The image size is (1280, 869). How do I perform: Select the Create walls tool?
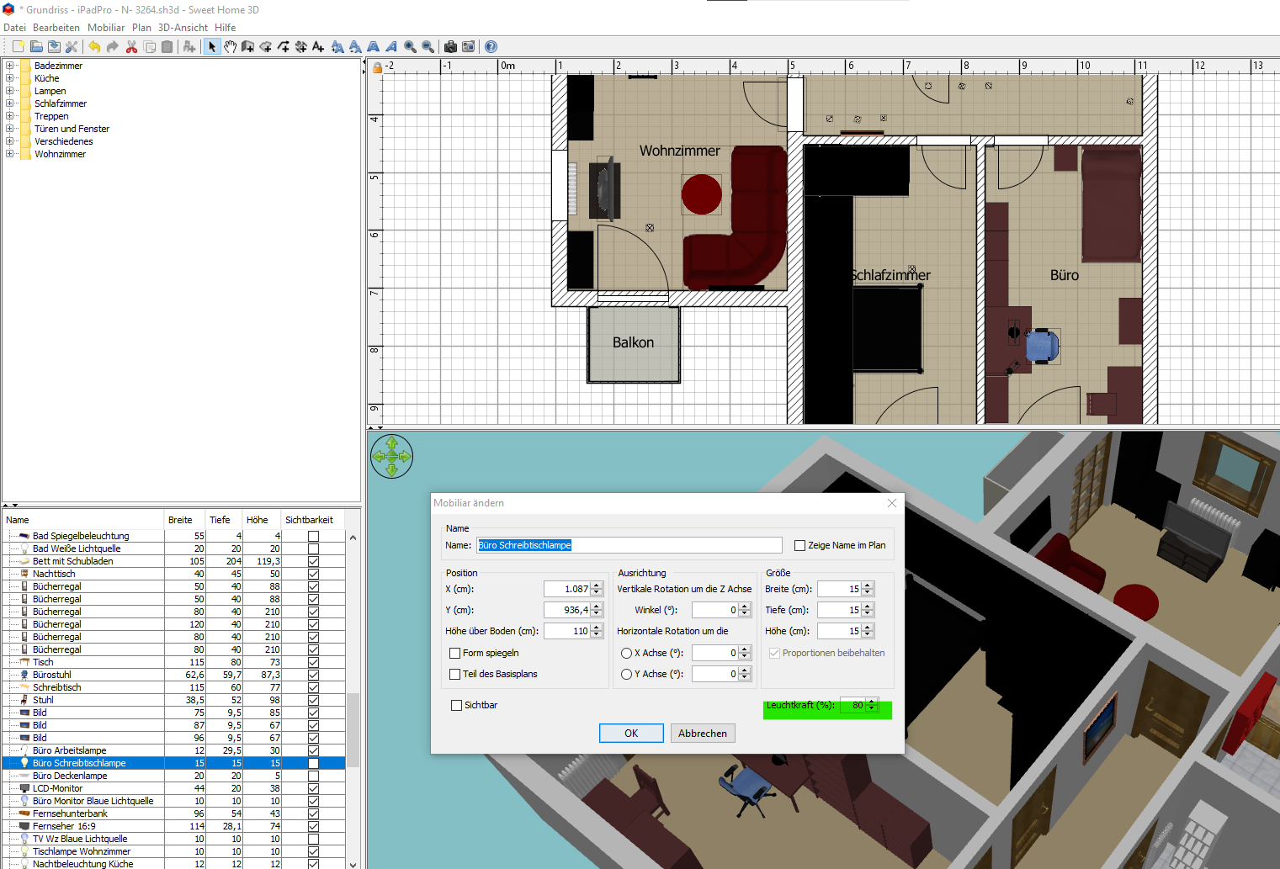coord(247,47)
